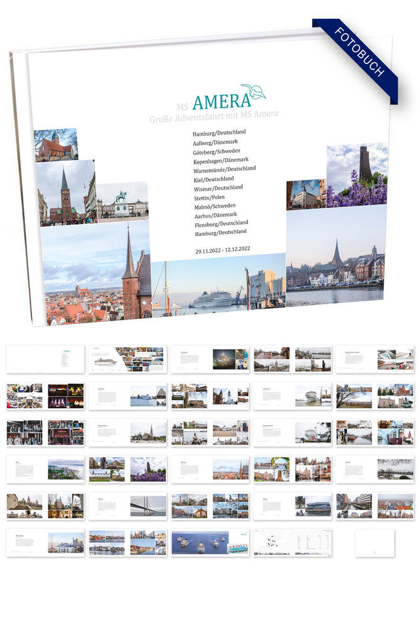Open the Hamburg chapter spread thumbnail
The image size is (420, 644).
210,359
